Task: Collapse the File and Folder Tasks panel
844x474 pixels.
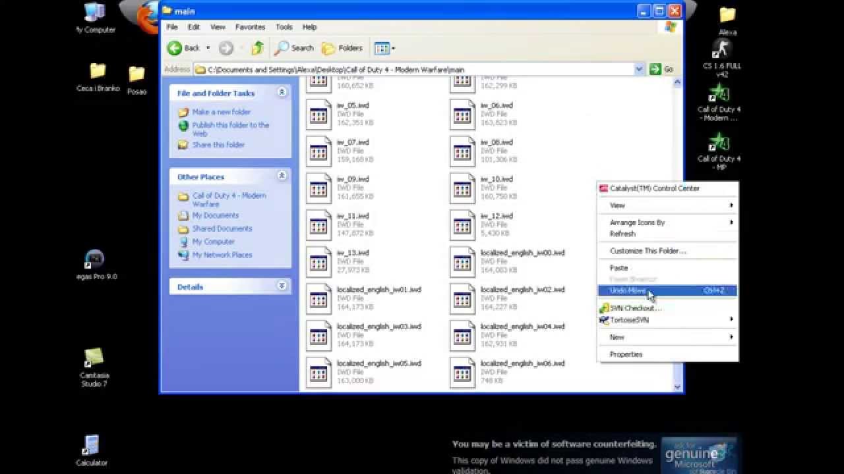Action: 282,93
